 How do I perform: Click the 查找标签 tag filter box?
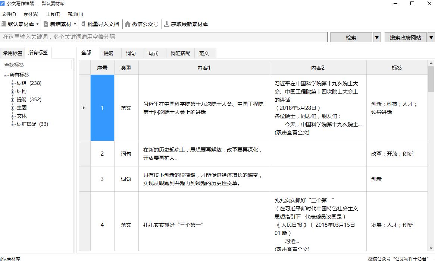click(37, 65)
